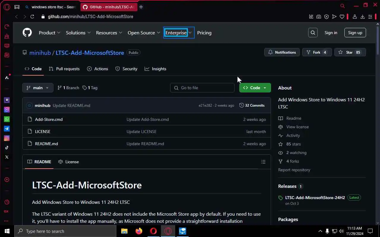Screen dimensions: 380x237
Task: Click the Pricing link
Action: tap(204, 33)
